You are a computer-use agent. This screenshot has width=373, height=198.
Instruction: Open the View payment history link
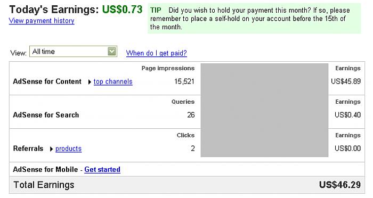42,21
